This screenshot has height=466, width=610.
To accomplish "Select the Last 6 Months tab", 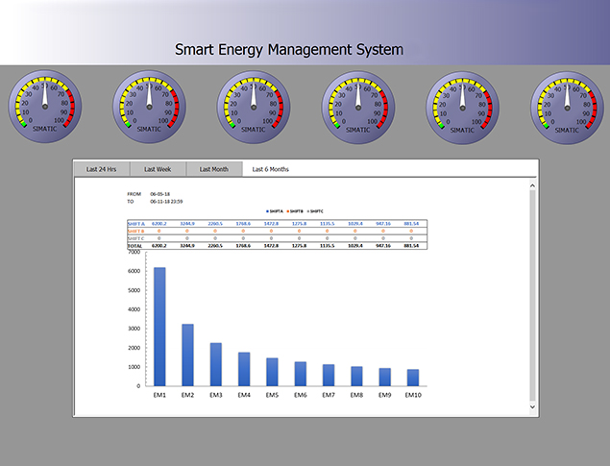I will (x=270, y=169).
